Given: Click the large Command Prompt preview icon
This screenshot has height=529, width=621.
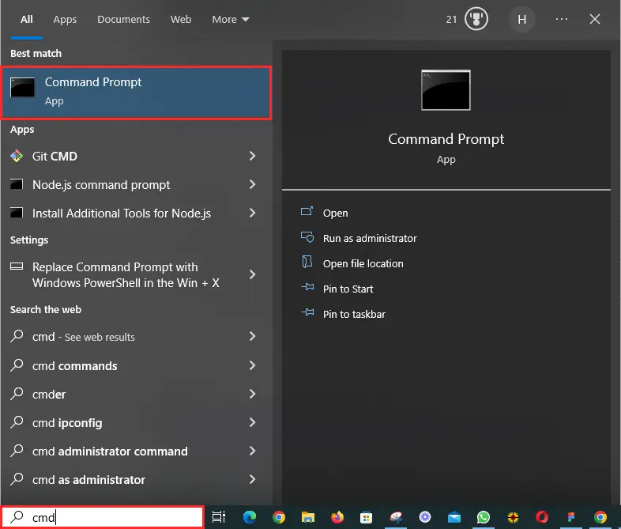Looking at the screenshot, I should (x=446, y=90).
